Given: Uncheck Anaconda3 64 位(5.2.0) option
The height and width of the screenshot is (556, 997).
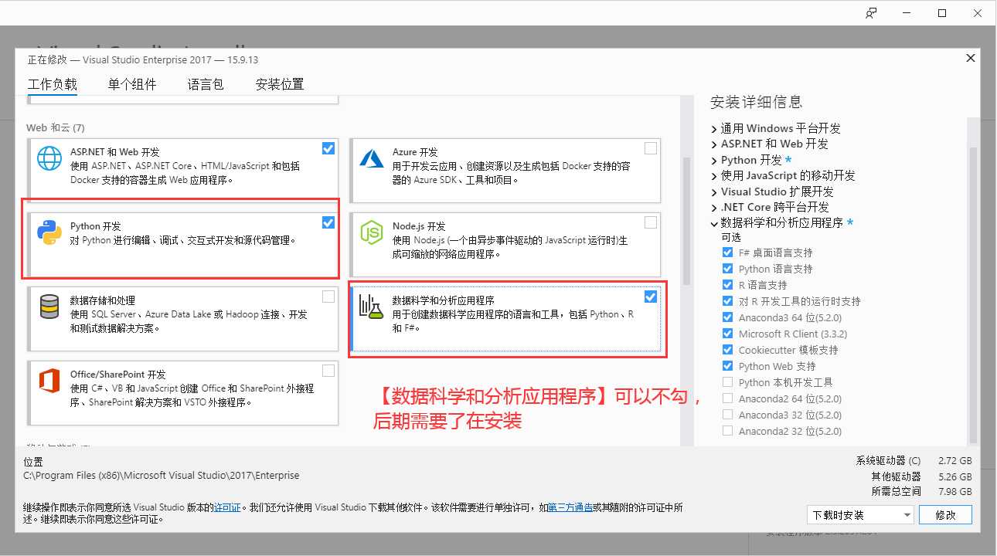Looking at the screenshot, I should coord(727,317).
